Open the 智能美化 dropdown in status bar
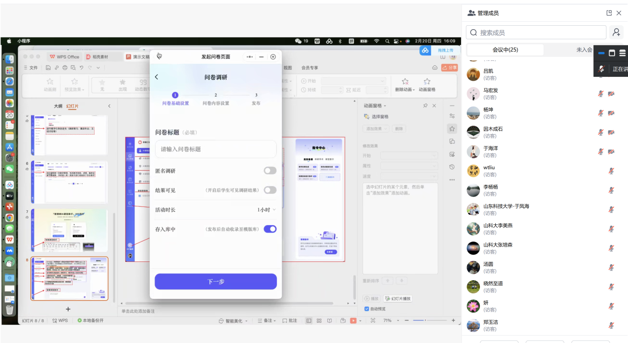This screenshot has width=628, height=343. point(233,321)
